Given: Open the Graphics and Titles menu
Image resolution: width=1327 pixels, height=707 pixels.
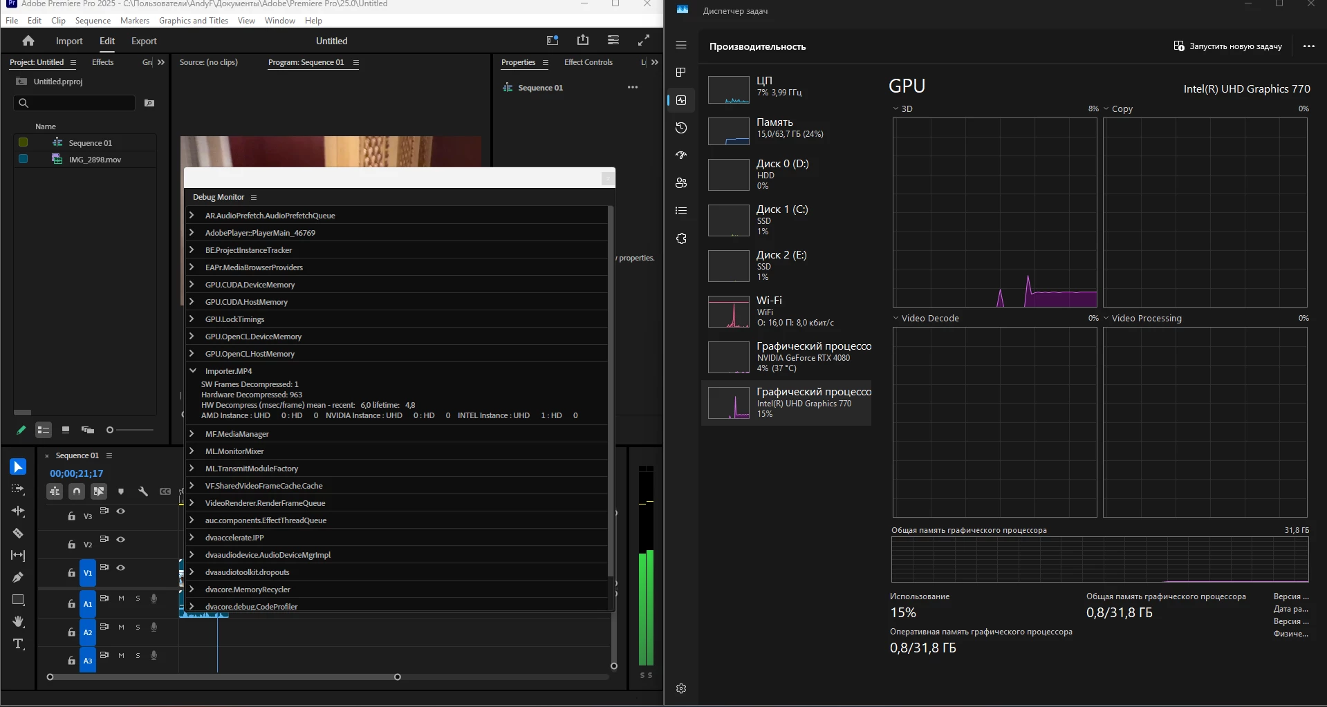Looking at the screenshot, I should click(x=194, y=21).
